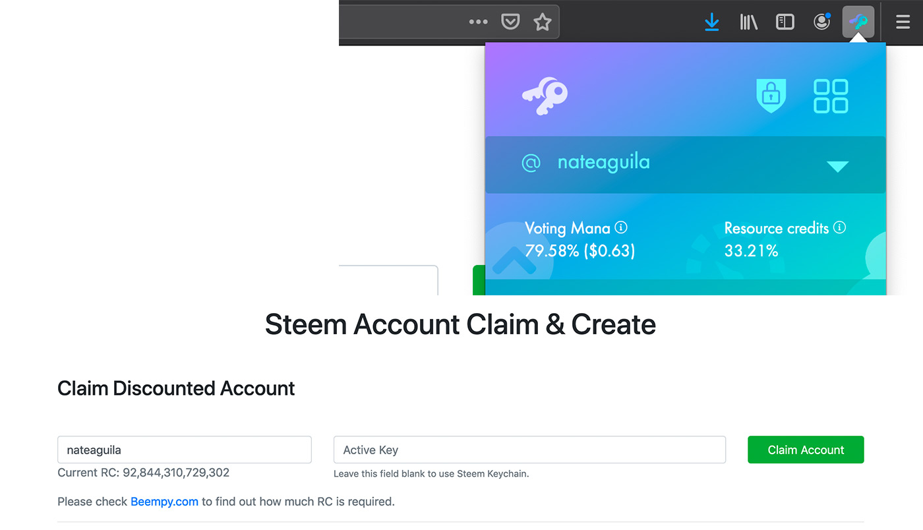Click inside the Active Key field

[529, 450]
